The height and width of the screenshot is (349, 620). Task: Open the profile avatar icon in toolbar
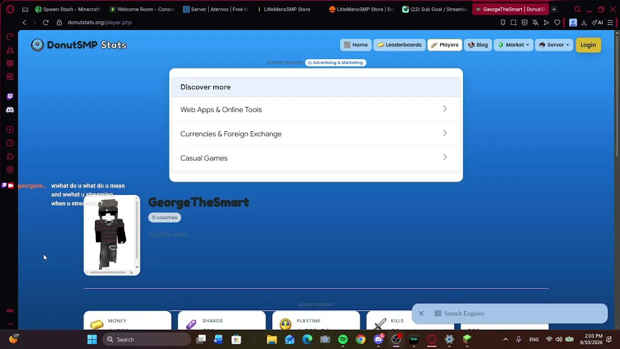coord(573,22)
